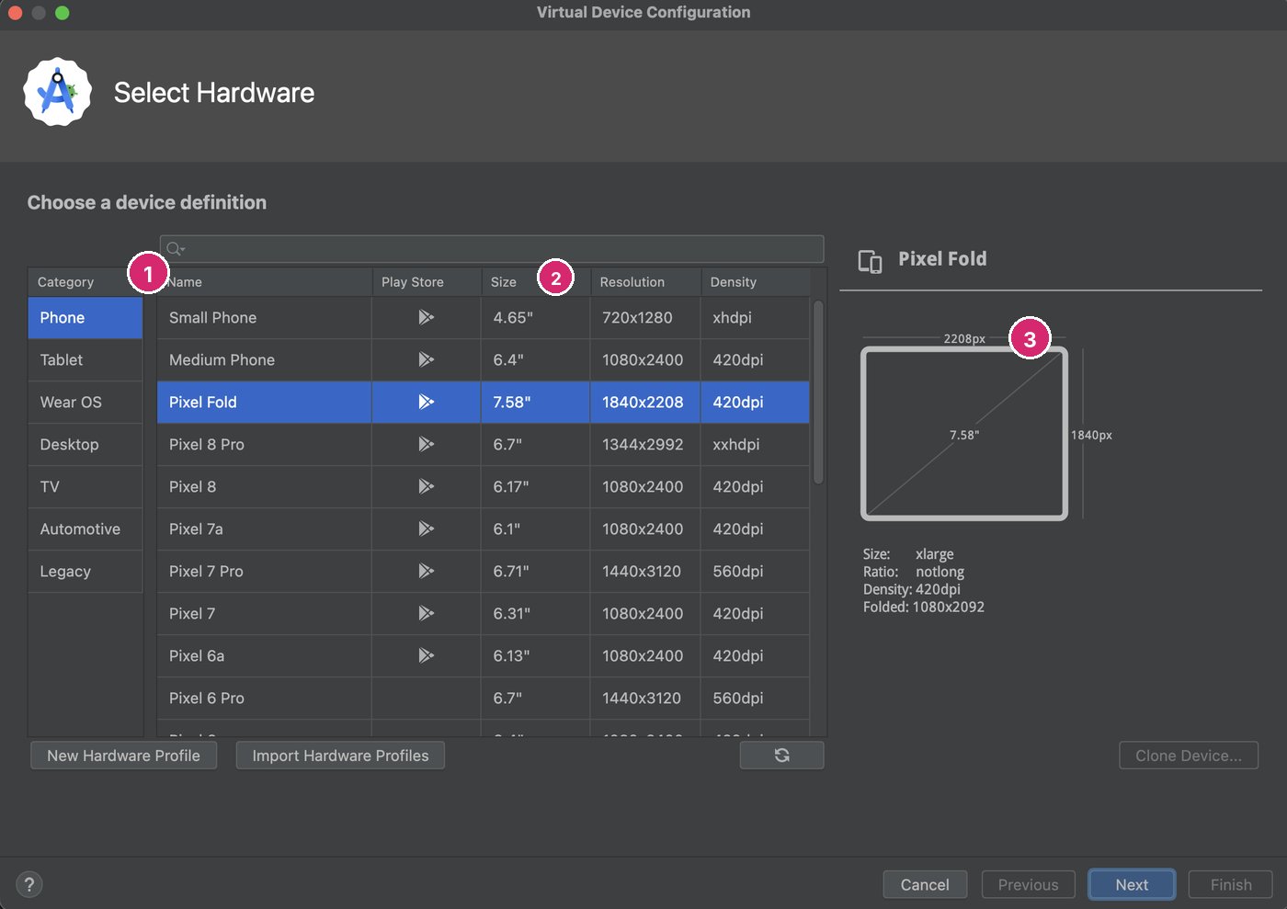Click the Play Store icon for Medium Phone
This screenshot has height=909, width=1287.
pos(426,359)
